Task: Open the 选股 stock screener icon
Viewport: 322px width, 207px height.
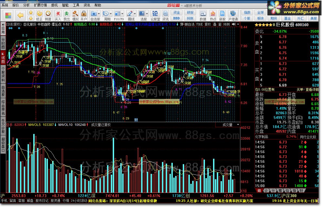Action: 142,13
